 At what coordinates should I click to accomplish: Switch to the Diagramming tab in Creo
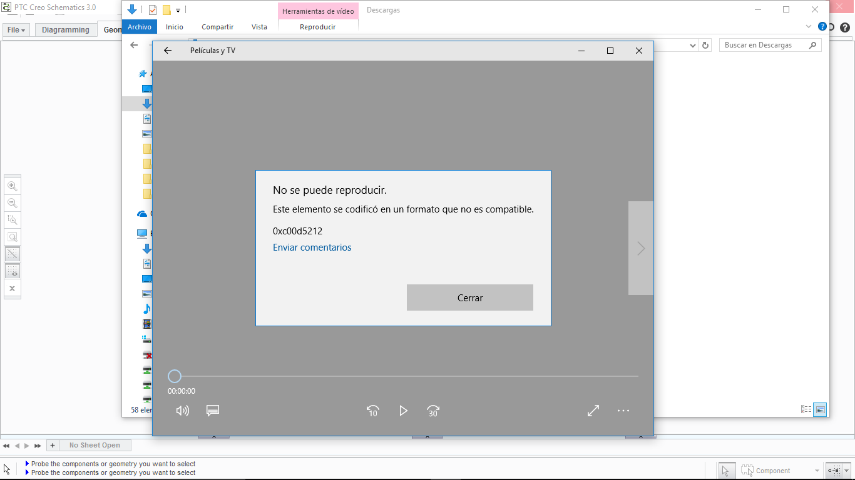click(66, 30)
